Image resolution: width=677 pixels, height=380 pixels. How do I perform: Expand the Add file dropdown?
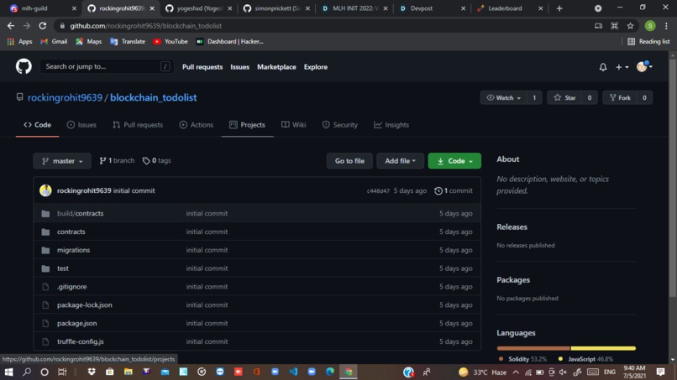coord(400,161)
